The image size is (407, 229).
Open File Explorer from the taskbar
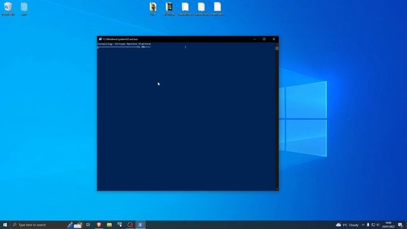click(x=109, y=225)
